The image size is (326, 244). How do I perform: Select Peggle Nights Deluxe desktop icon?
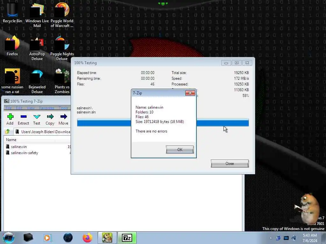(62, 48)
